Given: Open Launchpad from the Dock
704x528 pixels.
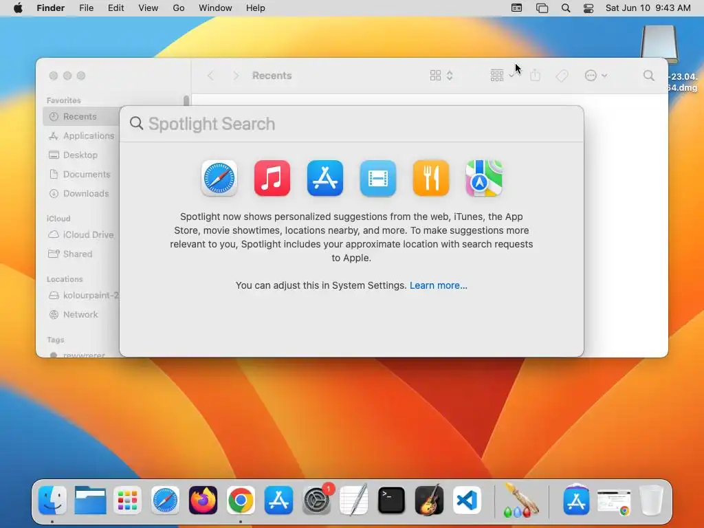Looking at the screenshot, I should (x=127, y=500).
